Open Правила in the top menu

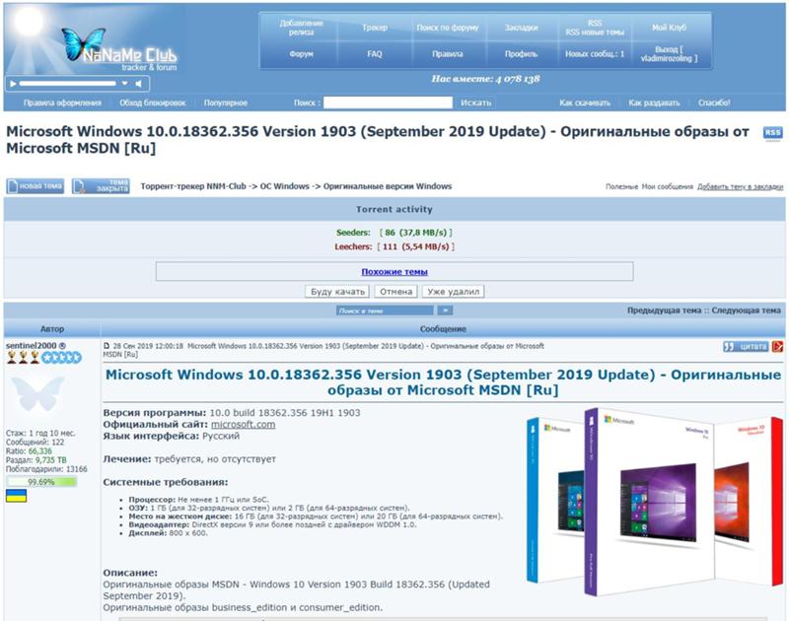448,54
